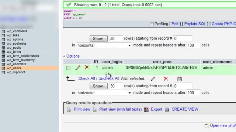Click the table icon beside wp_term_relationships
236x132 pixels.
tap(3, 56)
